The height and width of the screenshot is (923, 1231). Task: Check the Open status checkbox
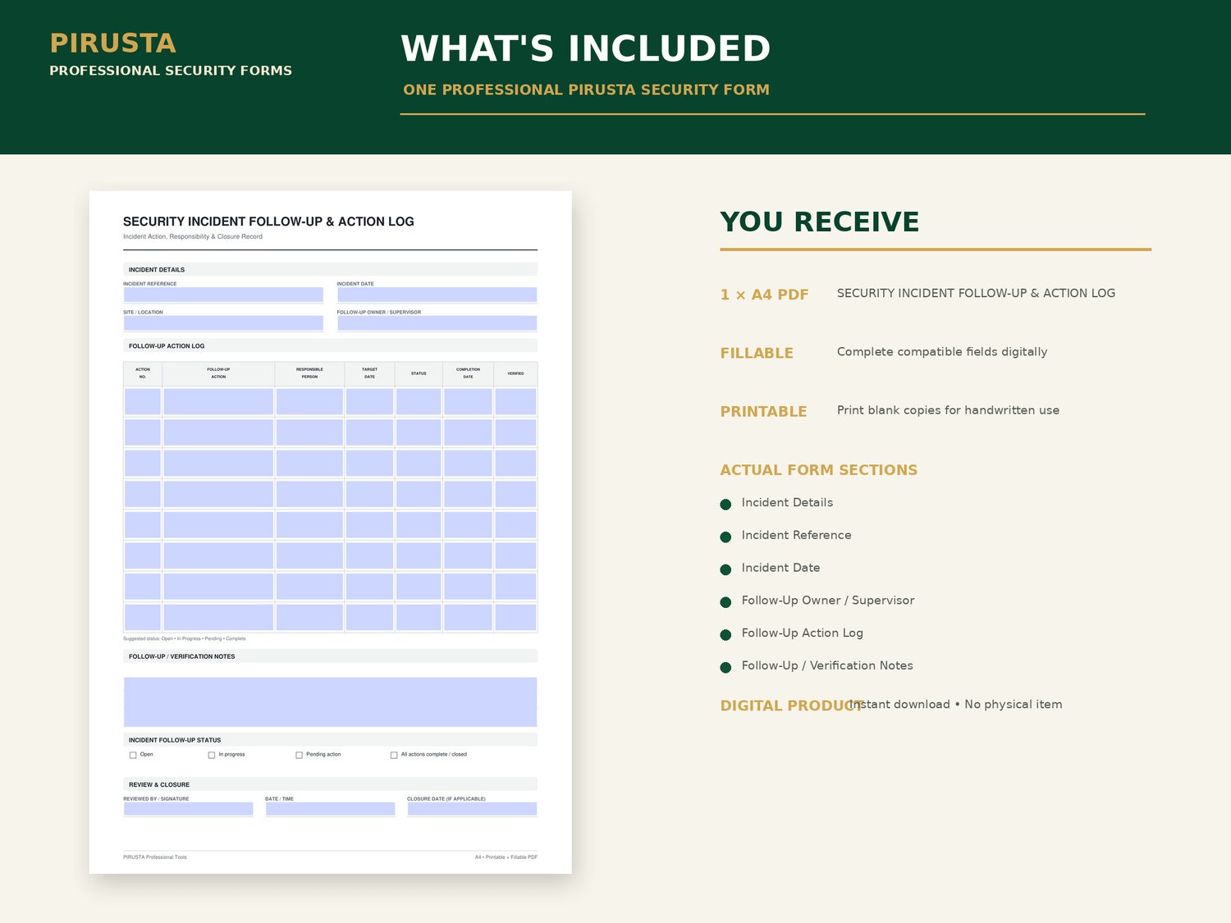(133, 755)
